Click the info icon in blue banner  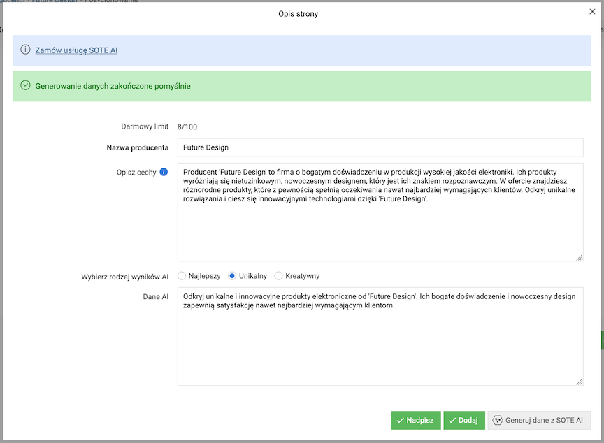tap(25, 50)
